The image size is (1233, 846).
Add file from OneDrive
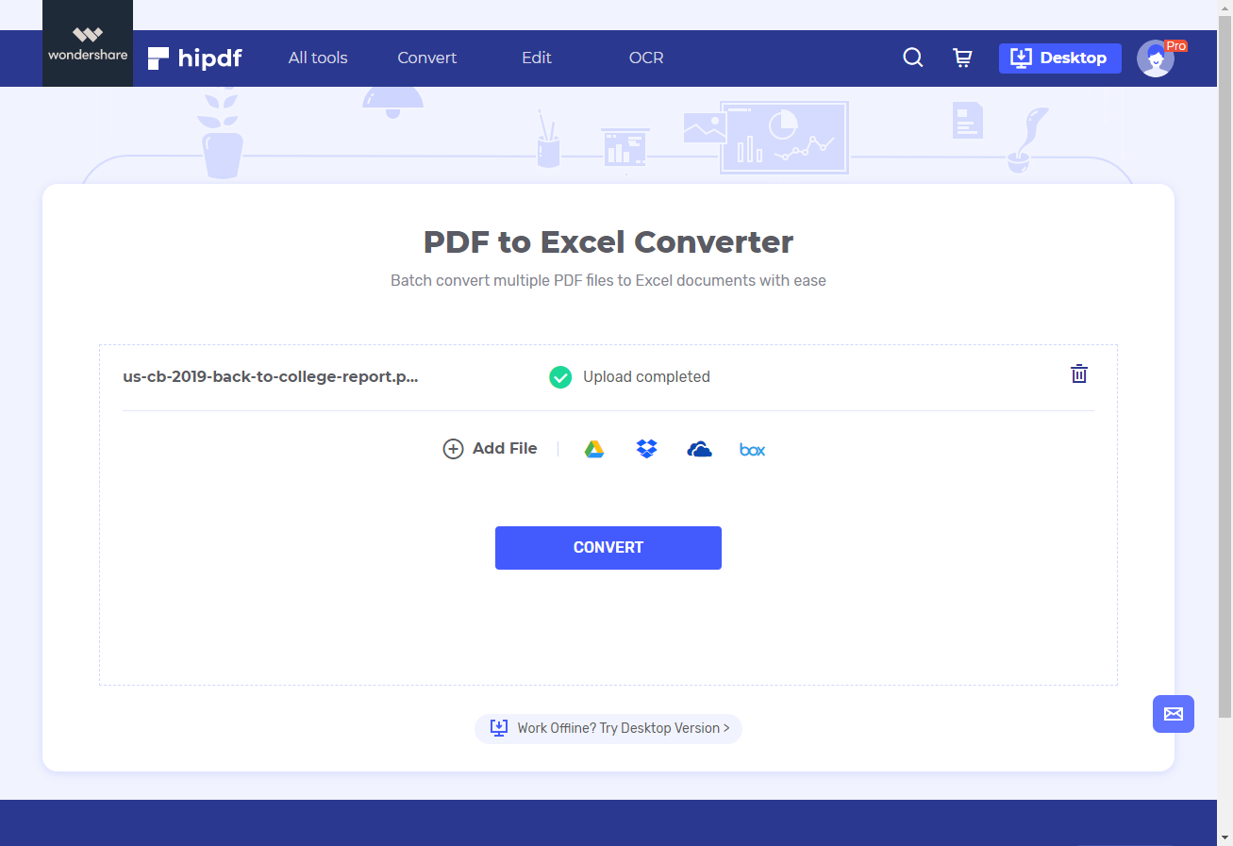699,449
